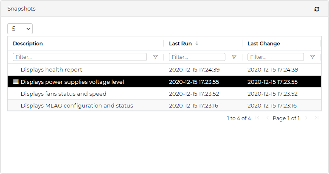Select Displays MLAG configuration and status row
Viewport: 329px width, 174px height.
point(77,105)
